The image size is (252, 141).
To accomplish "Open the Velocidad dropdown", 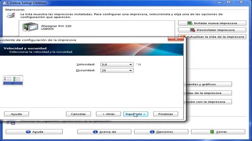I will [117, 64].
